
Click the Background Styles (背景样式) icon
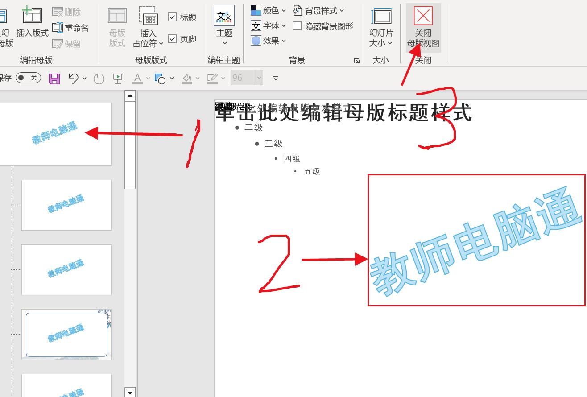298,10
